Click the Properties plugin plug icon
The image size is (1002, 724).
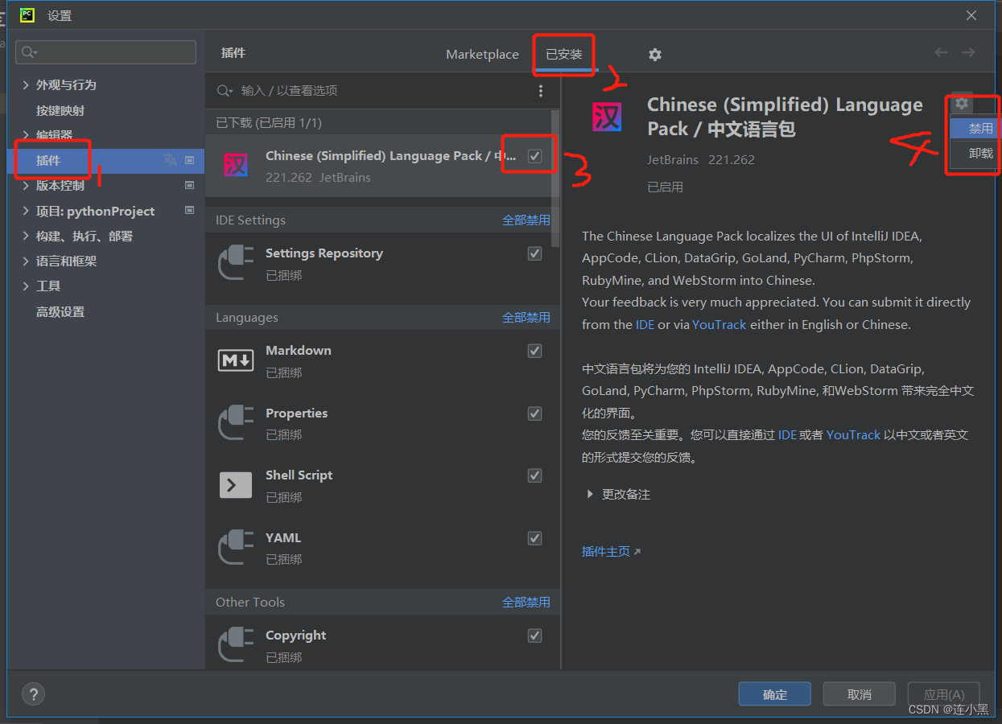coord(236,422)
